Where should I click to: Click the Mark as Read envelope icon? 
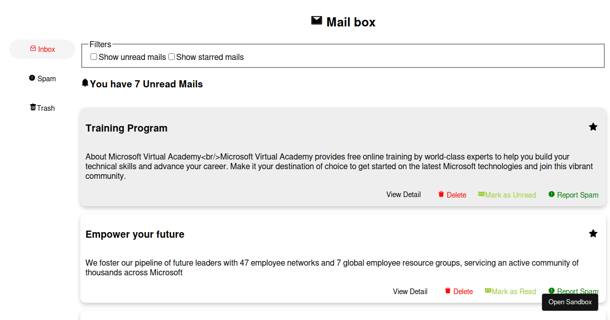pyautogui.click(x=488, y=291)
